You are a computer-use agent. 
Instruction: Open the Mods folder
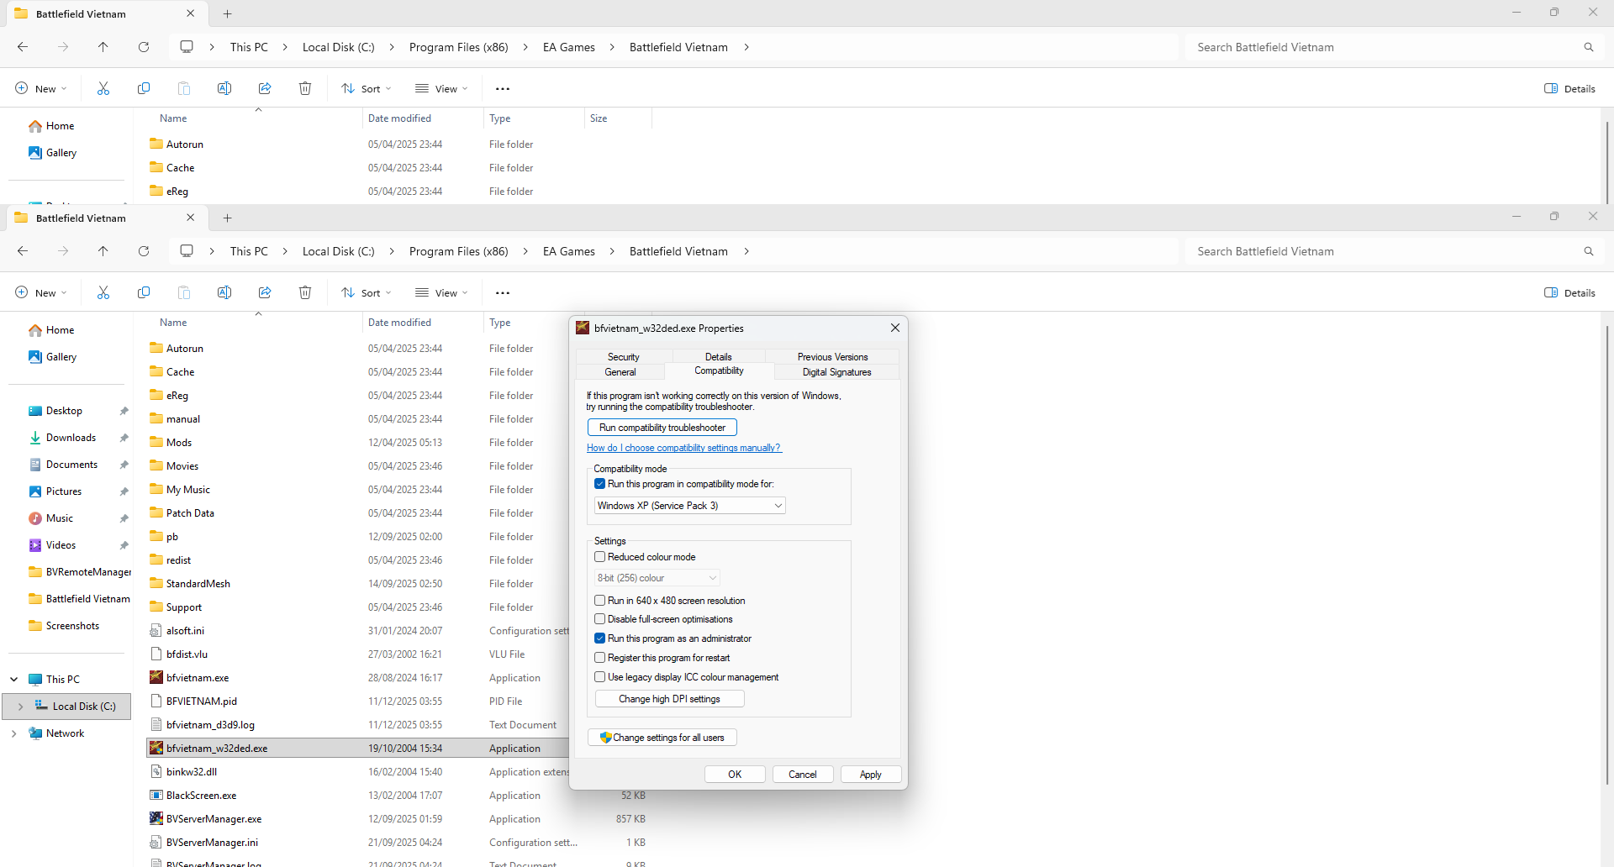[178, 443]
